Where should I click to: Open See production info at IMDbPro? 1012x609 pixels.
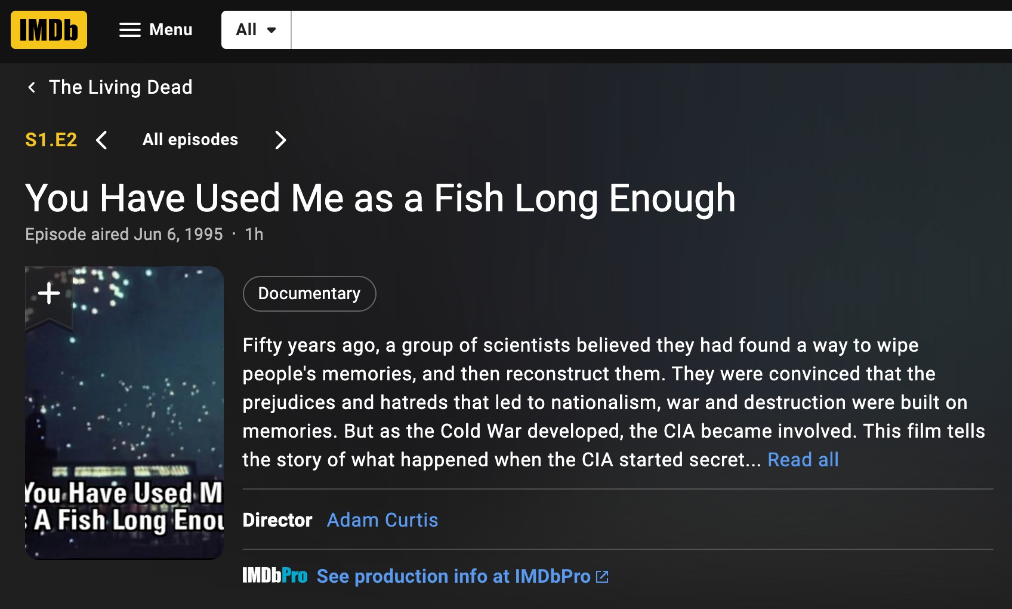[453, 576]
